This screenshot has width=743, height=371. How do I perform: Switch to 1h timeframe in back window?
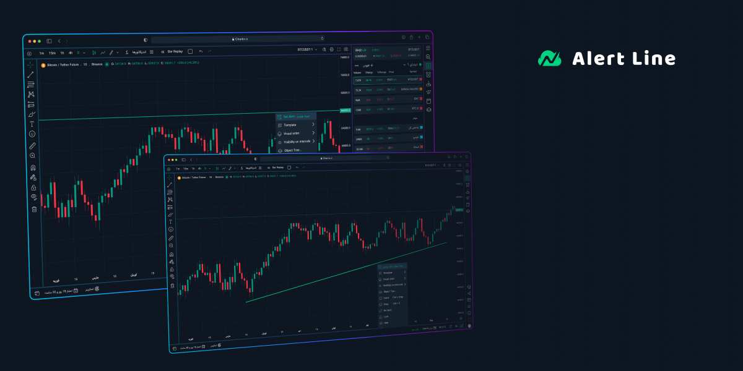point(62,53)
